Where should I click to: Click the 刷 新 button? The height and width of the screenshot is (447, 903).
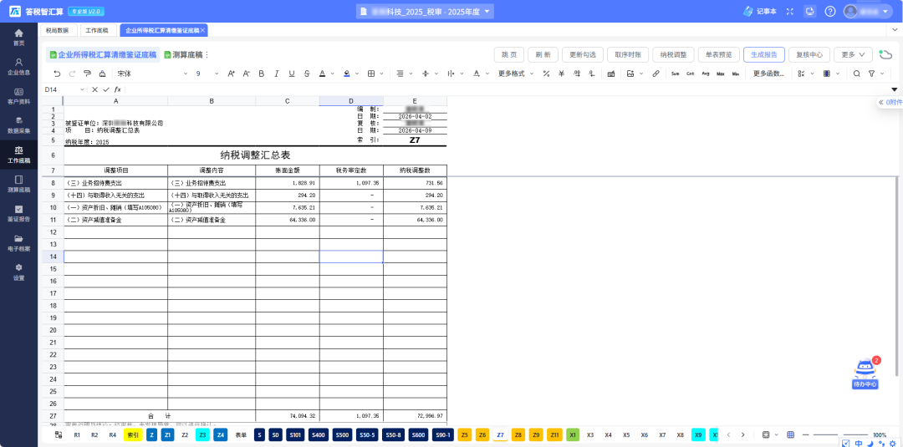tap(543, 54)
